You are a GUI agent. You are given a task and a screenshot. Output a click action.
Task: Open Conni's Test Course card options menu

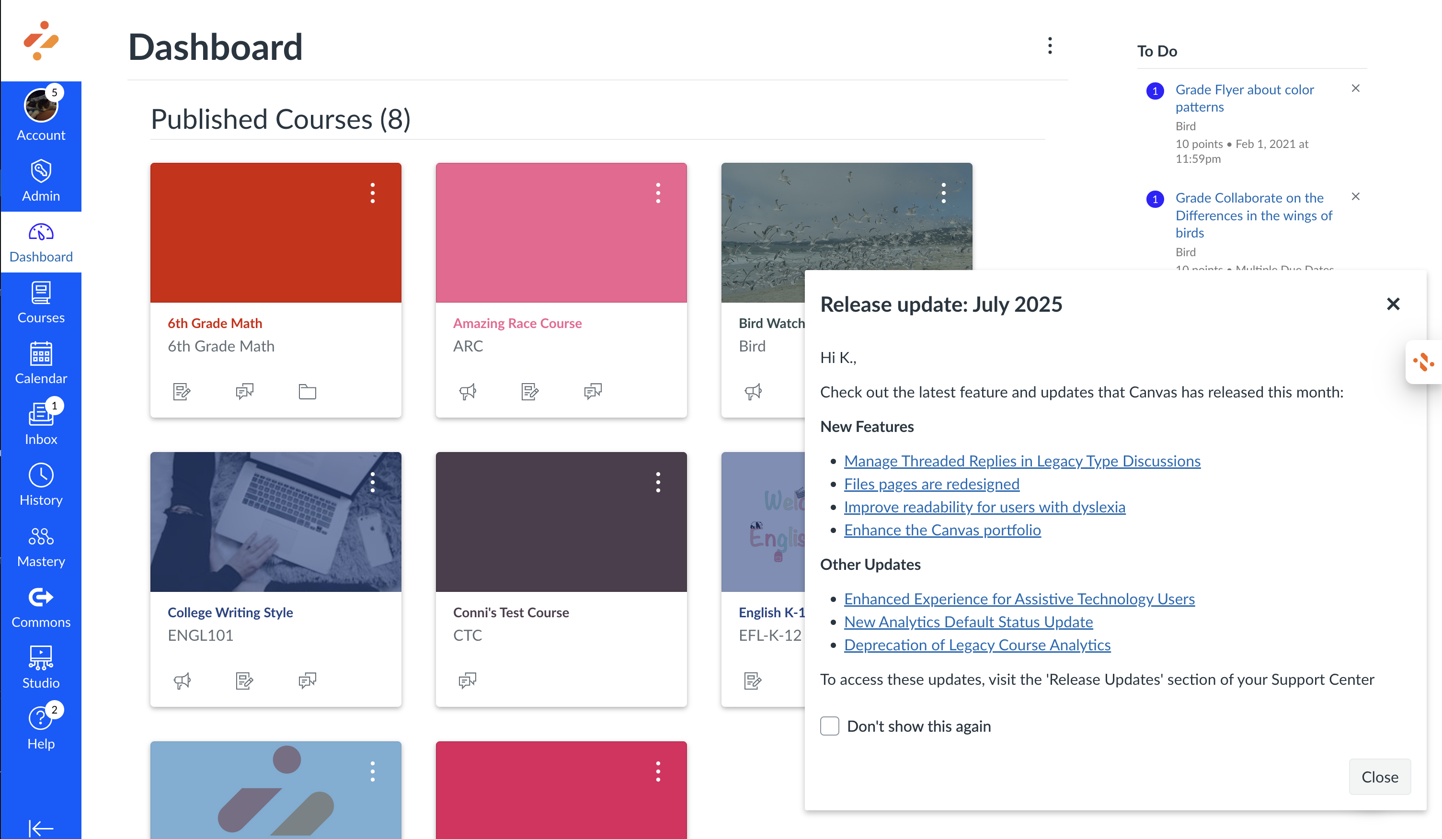click(658, 482)
